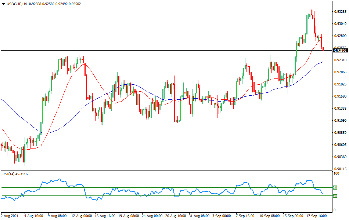The image size is (349, 220).
Task: Click the current price tag 0.92502
Action: 340,50
